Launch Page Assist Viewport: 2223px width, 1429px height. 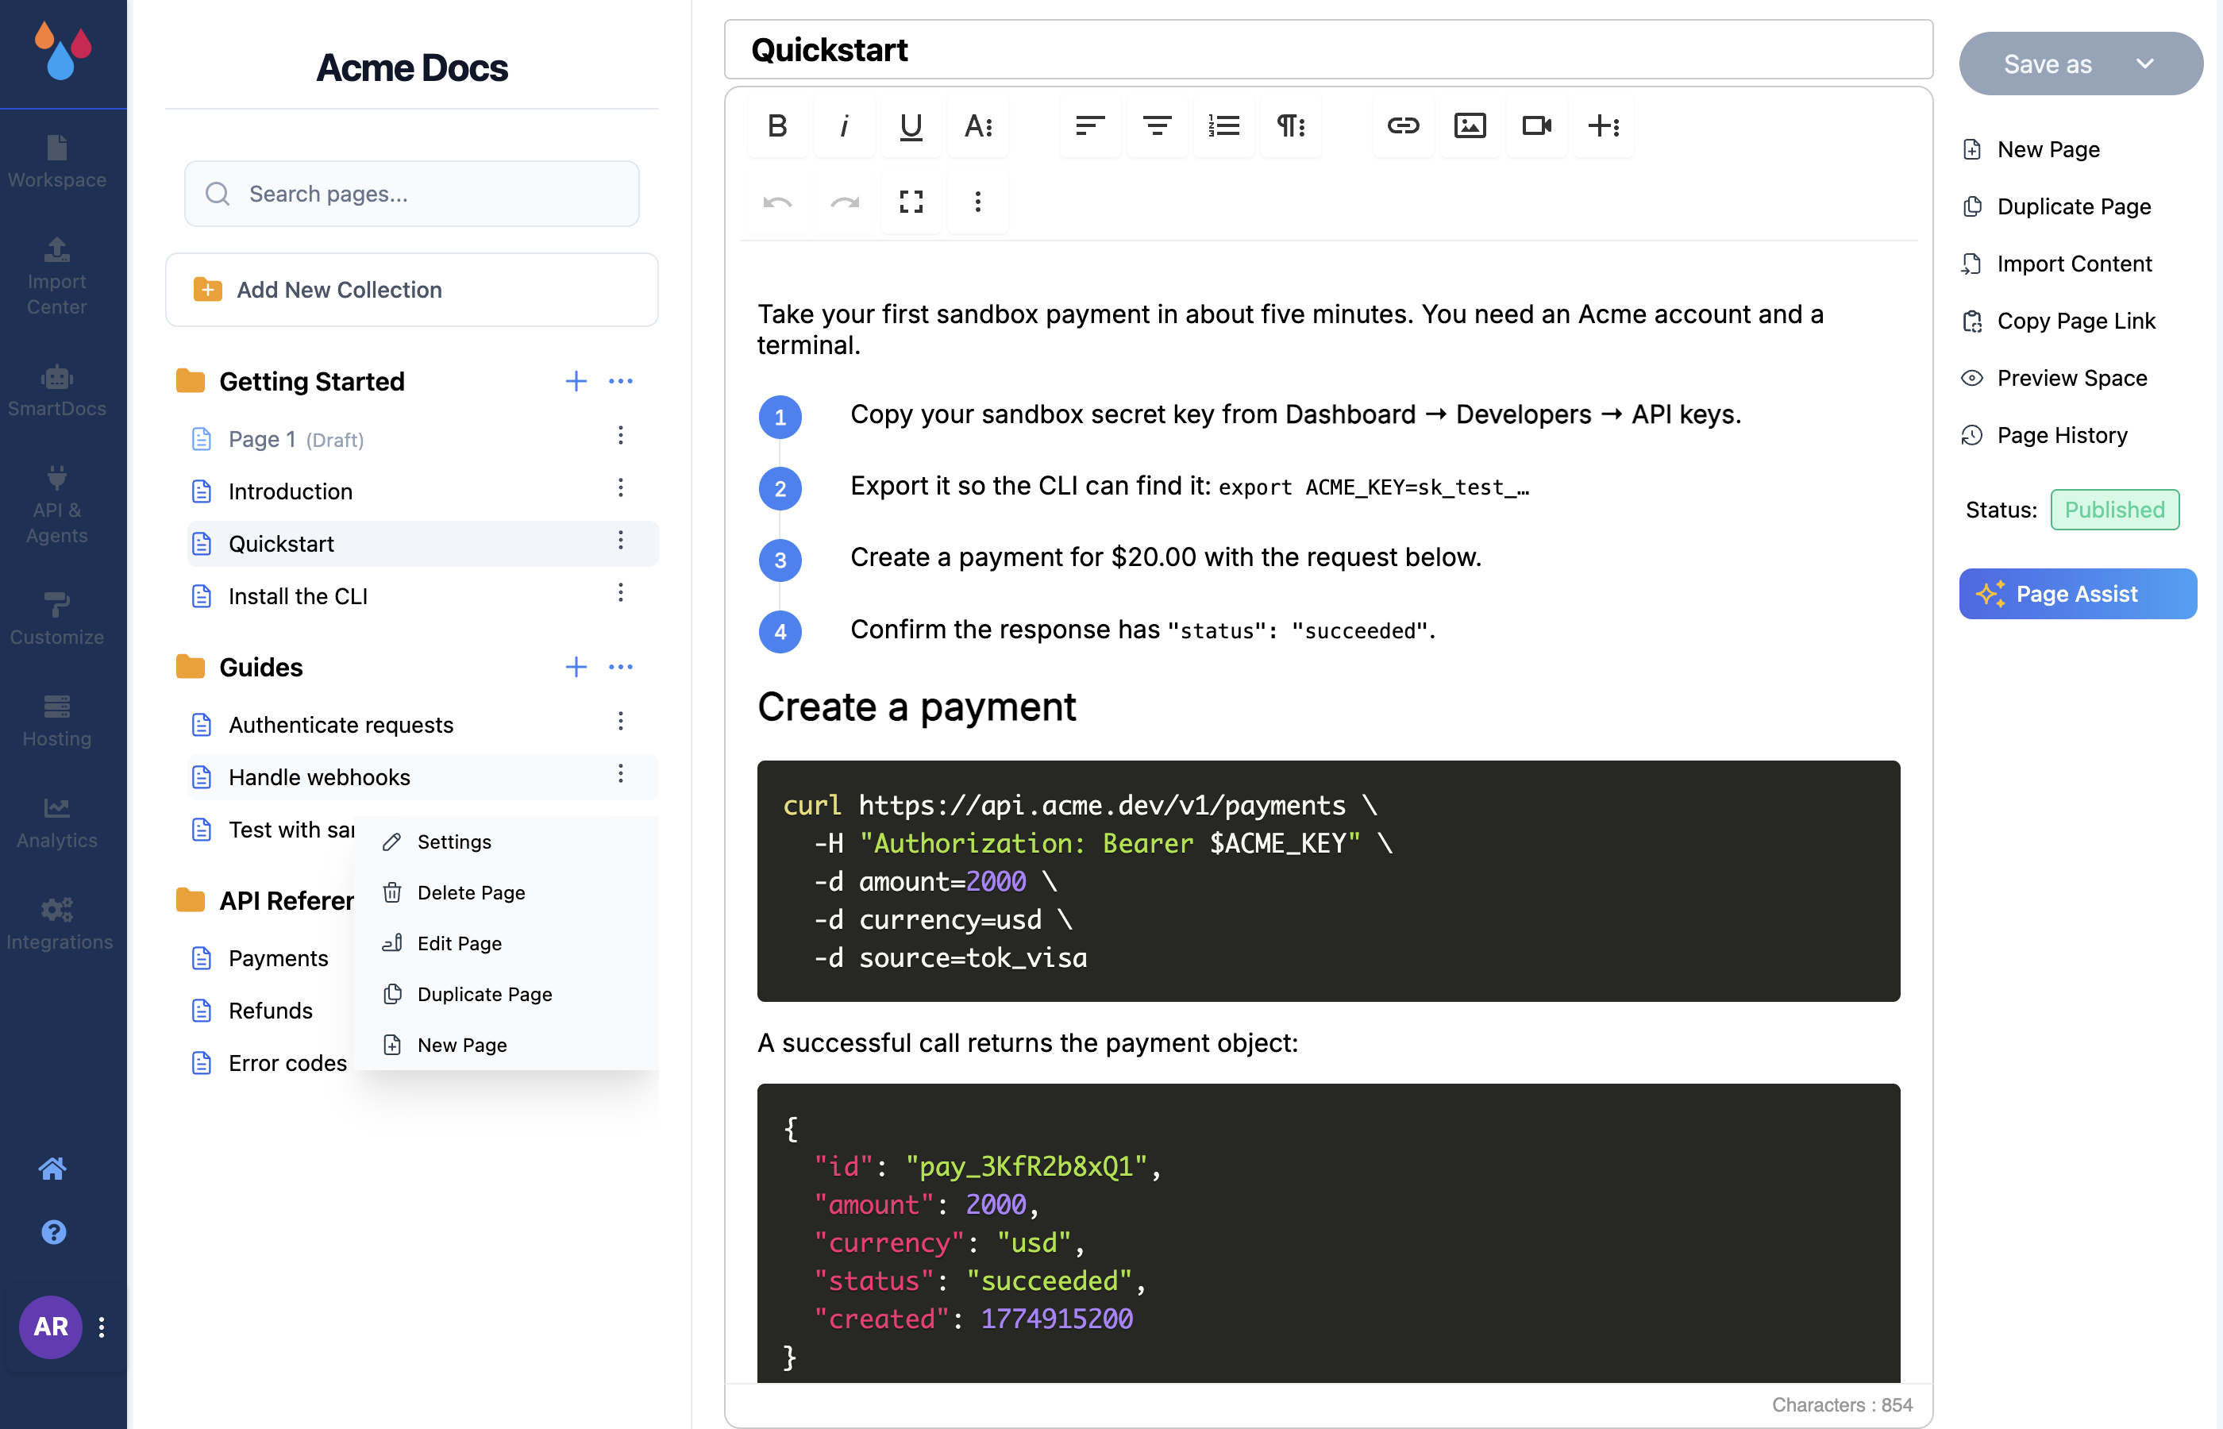(x=2079, y=594)
